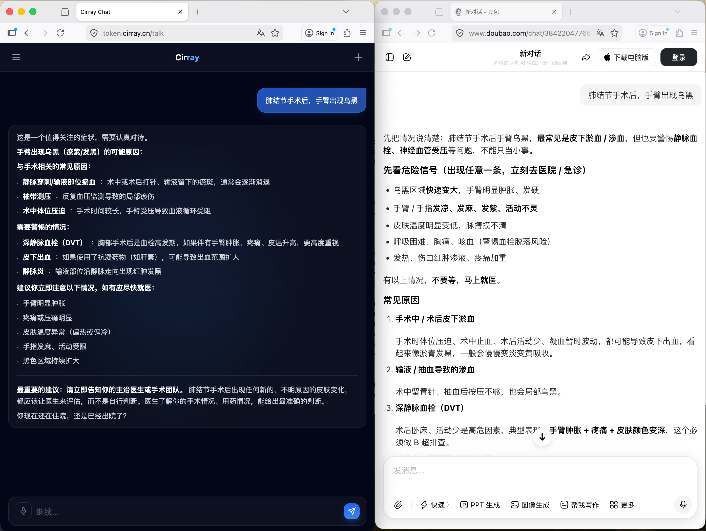This screenshot has height=531, width=706.
Task: Click Cirray user message bubble 肺结节手术后
Action: pos(312,100)
